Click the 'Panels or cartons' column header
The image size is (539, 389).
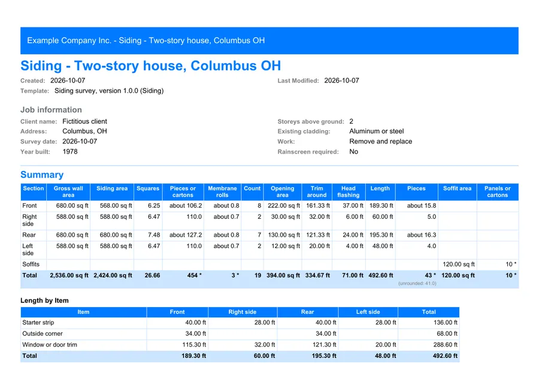(498, 192)
